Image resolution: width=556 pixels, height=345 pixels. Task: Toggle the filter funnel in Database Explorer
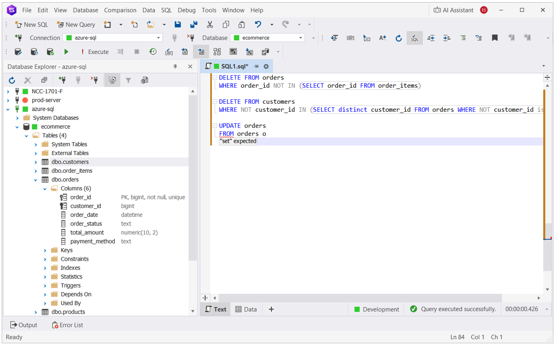[128, 80]
